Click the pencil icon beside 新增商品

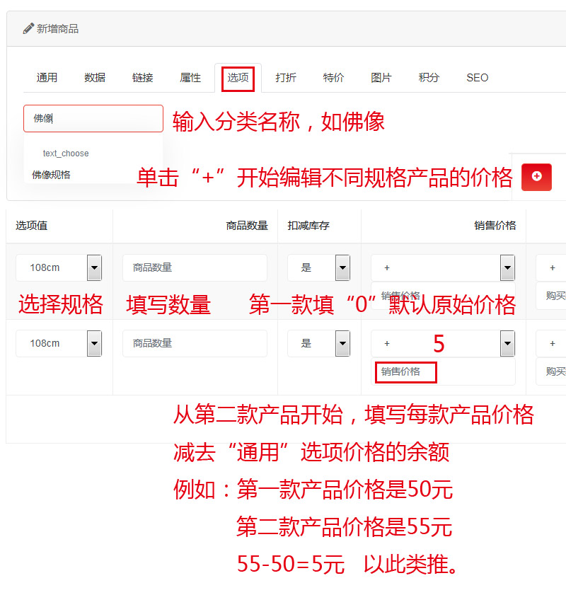point(27,28)
